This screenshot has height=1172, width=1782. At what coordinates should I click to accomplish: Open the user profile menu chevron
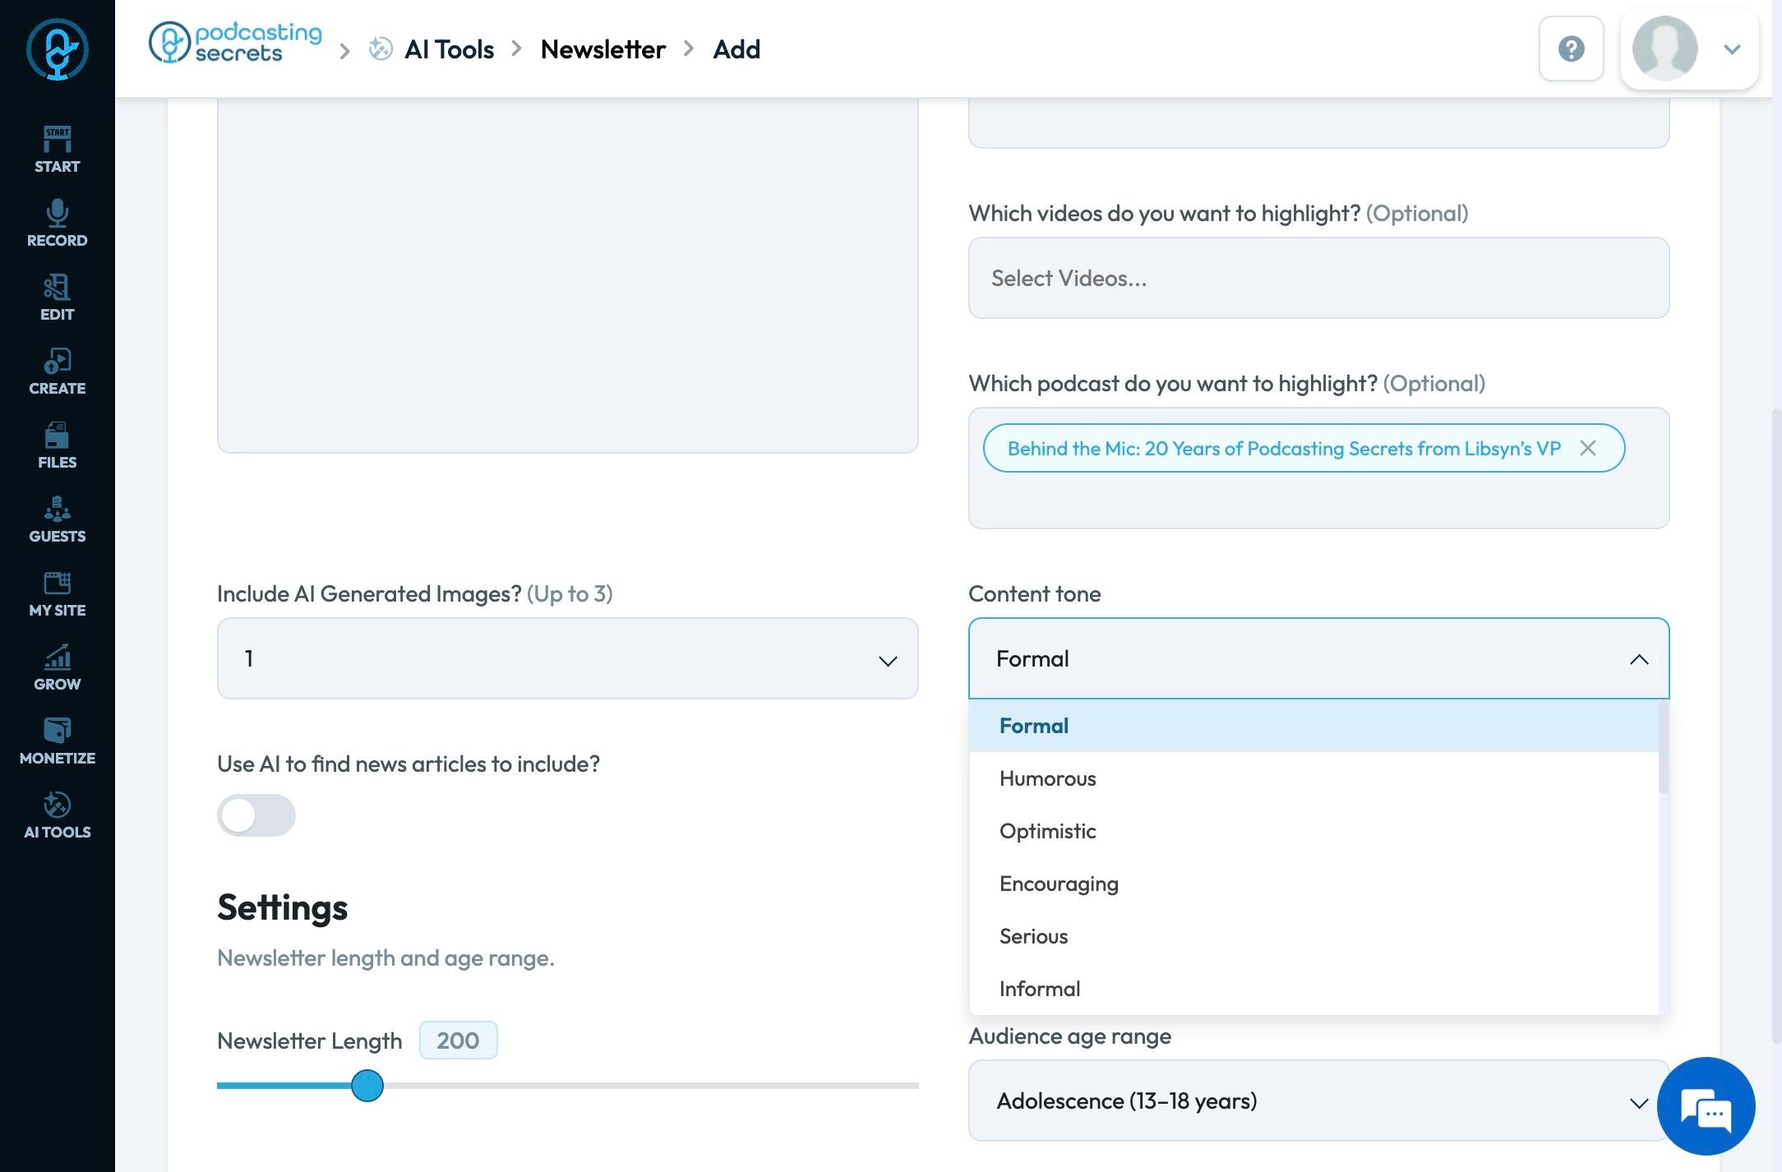coord(1732,49)
